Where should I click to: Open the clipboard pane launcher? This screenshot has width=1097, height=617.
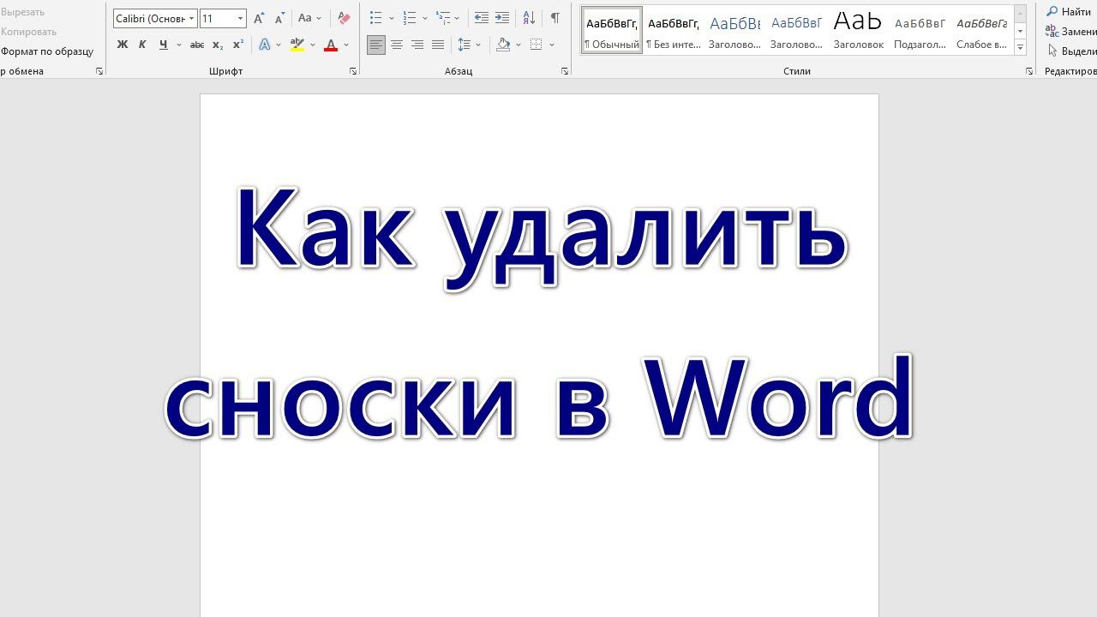99,71
